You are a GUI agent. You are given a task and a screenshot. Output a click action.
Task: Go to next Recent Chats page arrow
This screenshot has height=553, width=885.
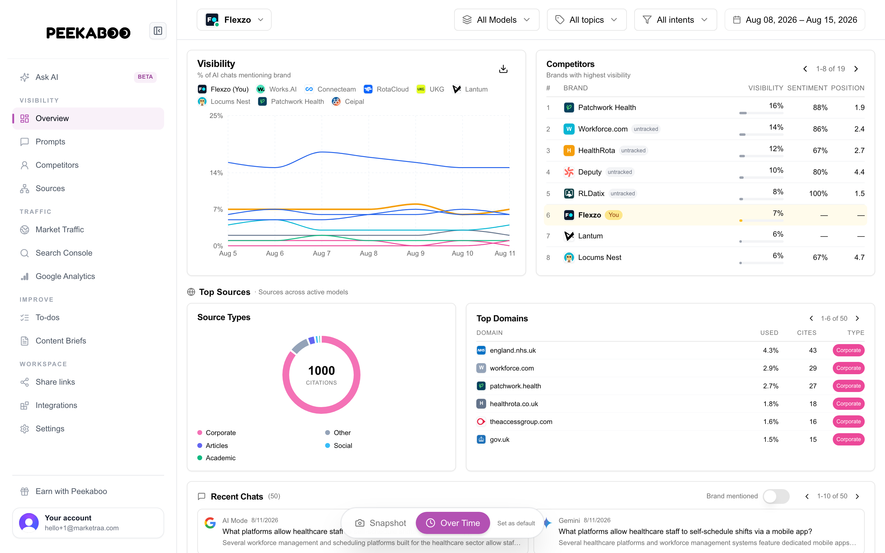[x=857, y=496]
